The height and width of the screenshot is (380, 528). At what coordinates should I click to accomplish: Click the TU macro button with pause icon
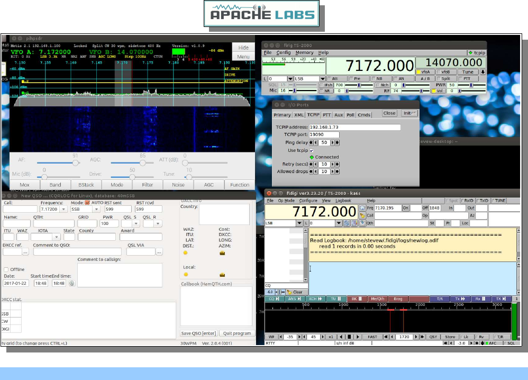pos(336,299)
